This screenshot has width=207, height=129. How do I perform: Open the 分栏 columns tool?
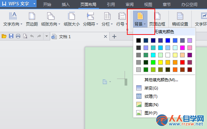(x=107, y=19)
